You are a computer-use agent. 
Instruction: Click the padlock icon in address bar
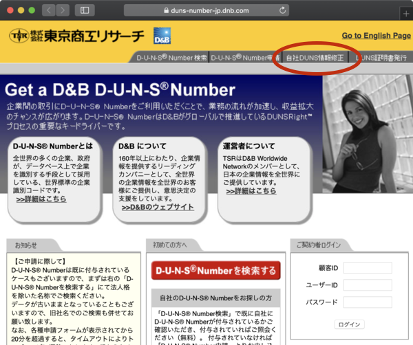pos(166,10)
